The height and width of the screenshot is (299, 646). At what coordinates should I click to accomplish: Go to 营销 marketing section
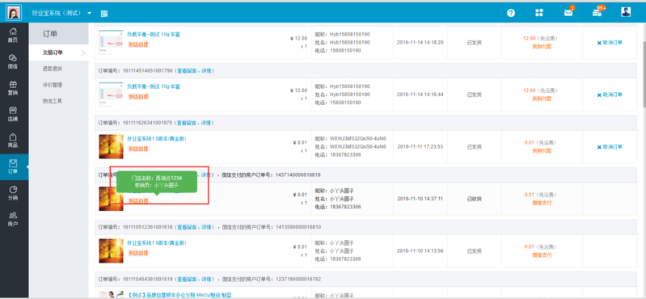[x=14, y=88]
